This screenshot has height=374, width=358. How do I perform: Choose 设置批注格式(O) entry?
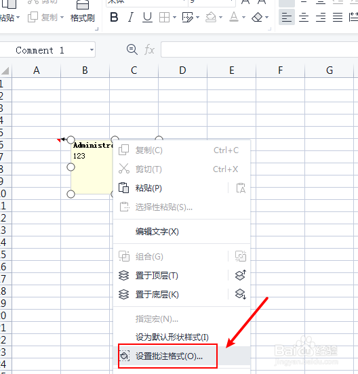click(182, 356)
